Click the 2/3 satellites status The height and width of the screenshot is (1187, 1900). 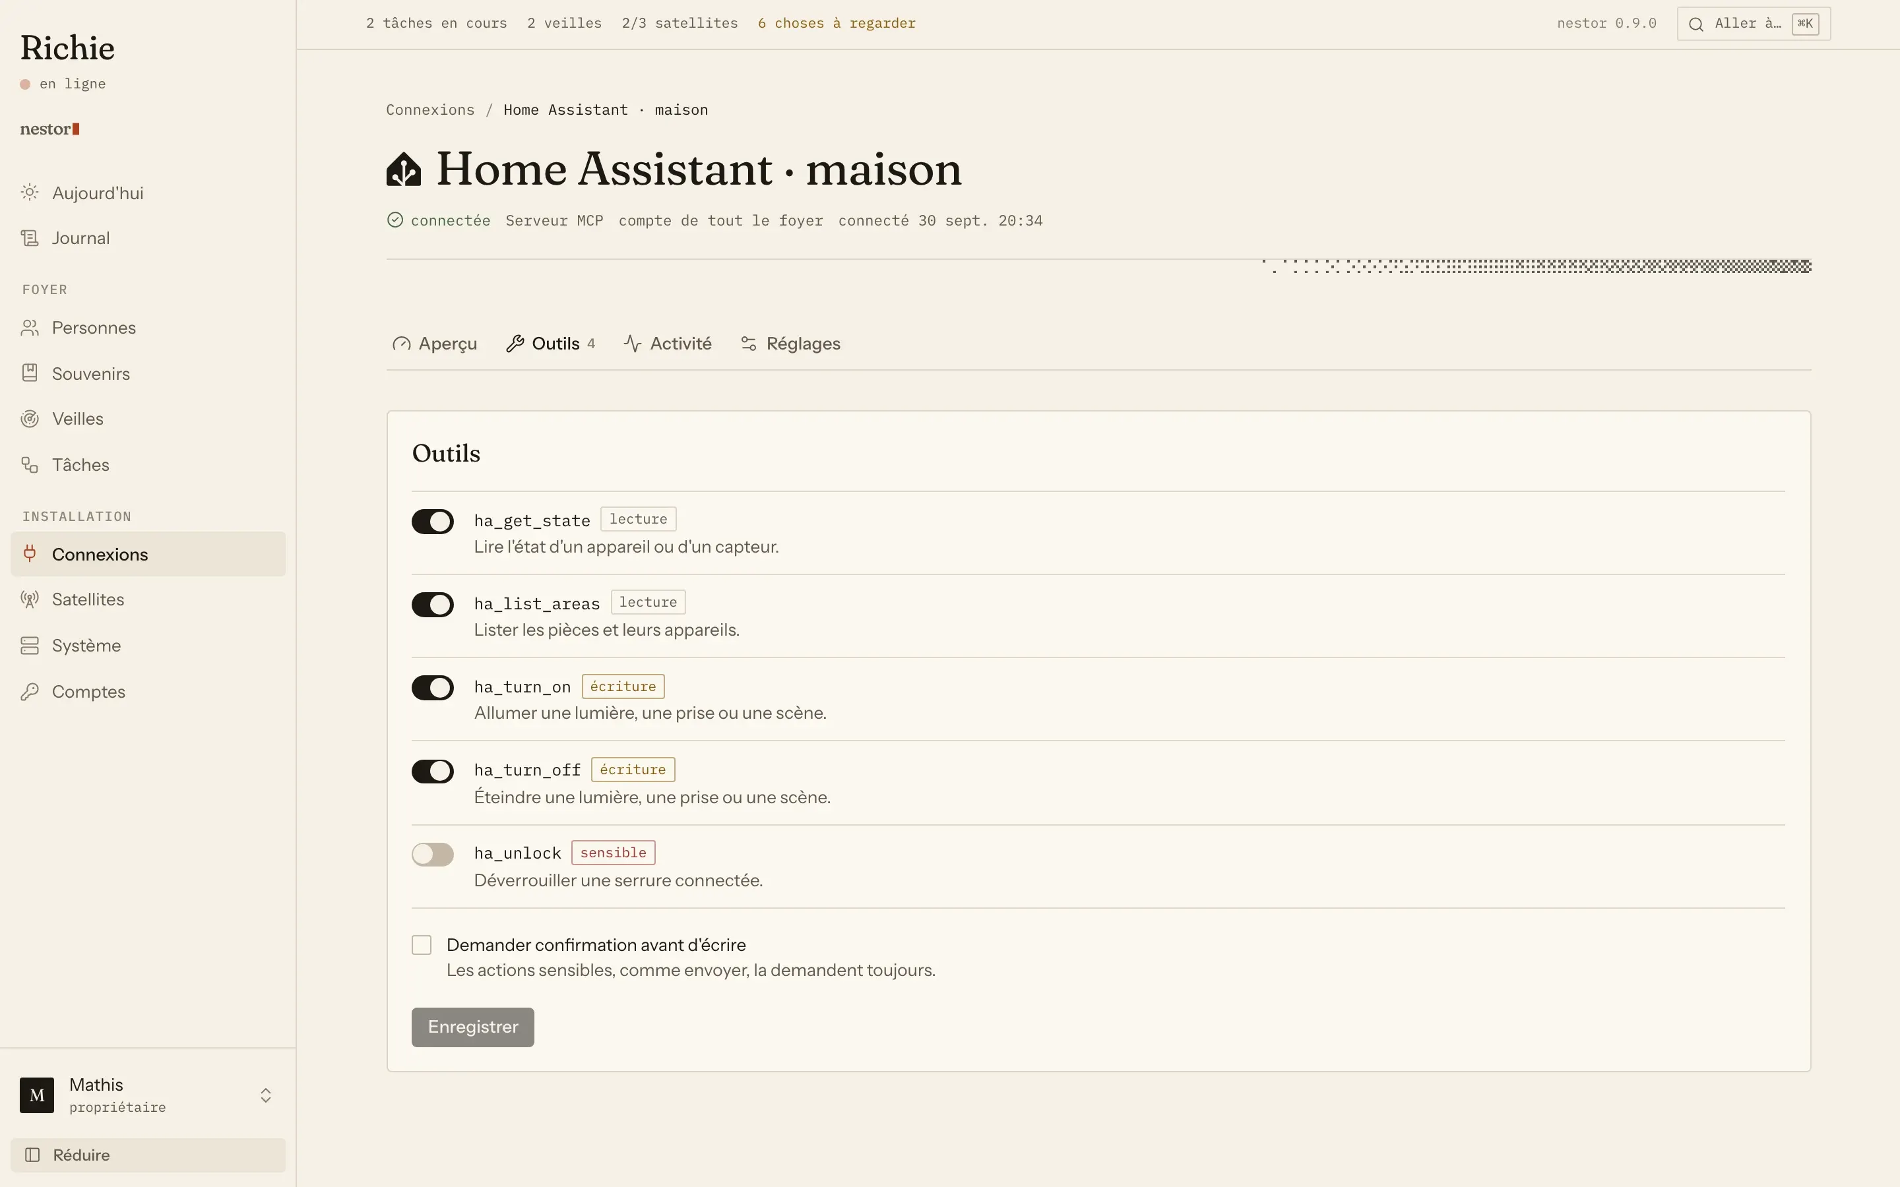click(x=680, y=24)
